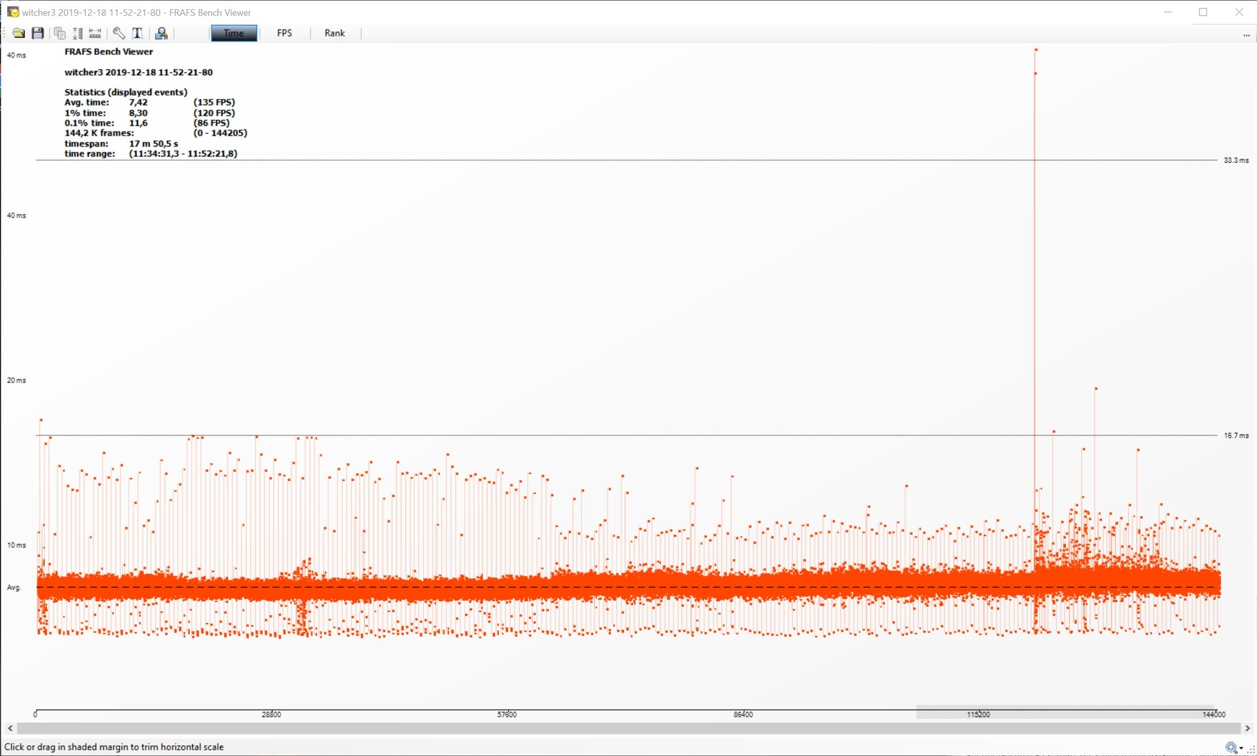Open settings with the wrench icon
The image size is (1257, 756).
coord(119,33)
